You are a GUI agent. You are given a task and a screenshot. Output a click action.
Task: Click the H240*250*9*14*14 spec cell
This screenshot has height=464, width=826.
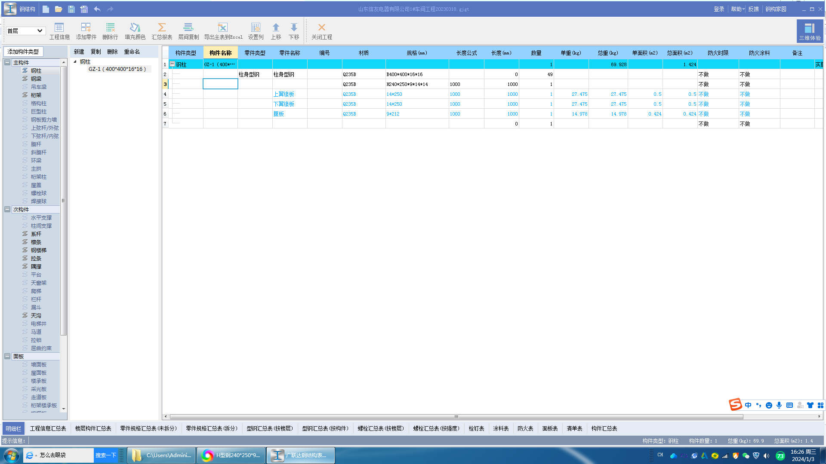417,84
